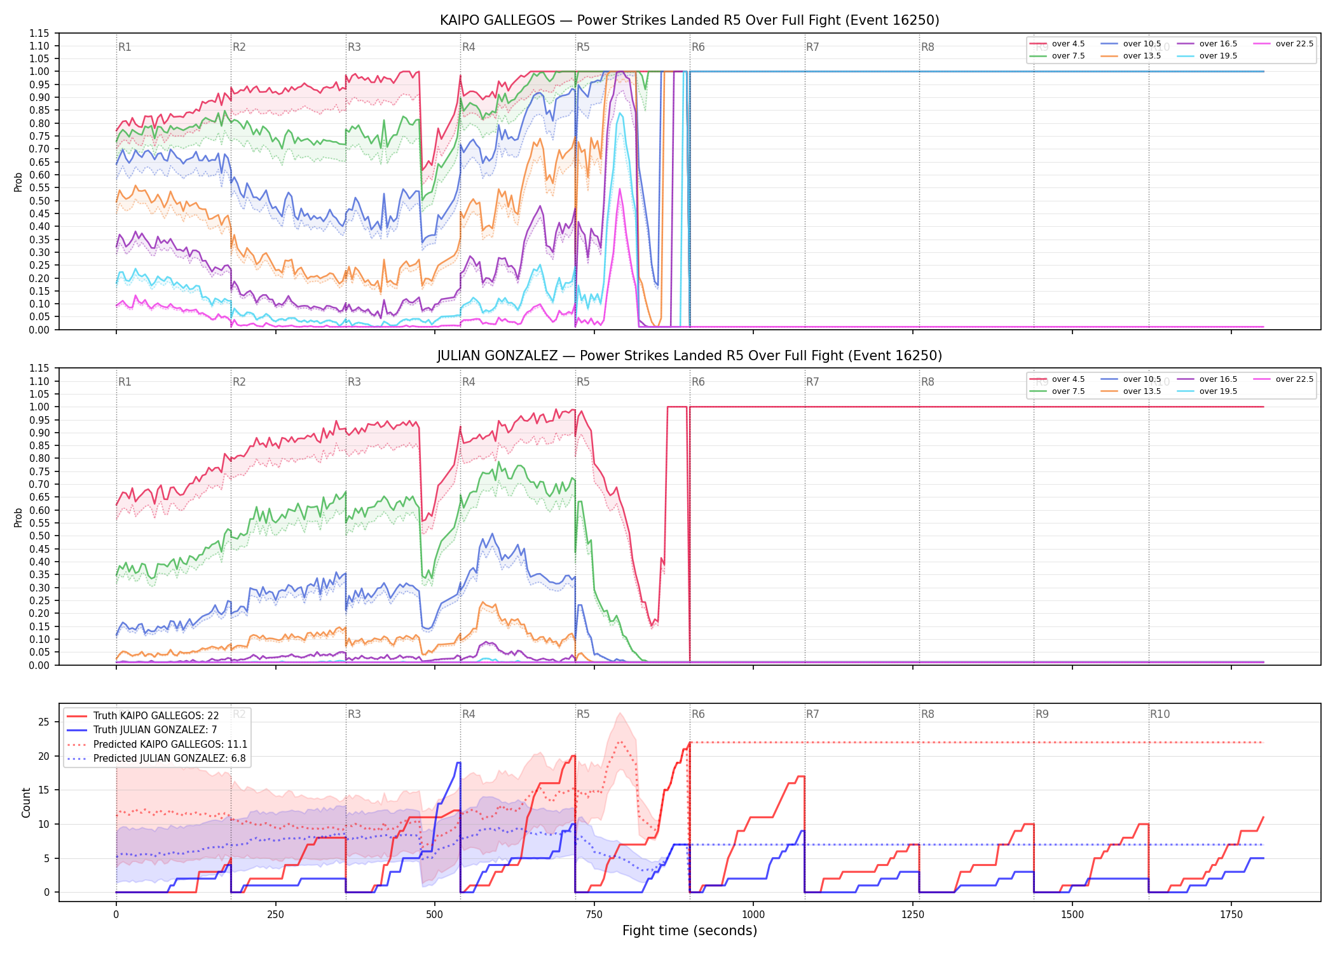The height and width of the screenshot is (953, 1335).
Task: Click the 1500 tick on the time axis
Action: tap(1072, 915)
